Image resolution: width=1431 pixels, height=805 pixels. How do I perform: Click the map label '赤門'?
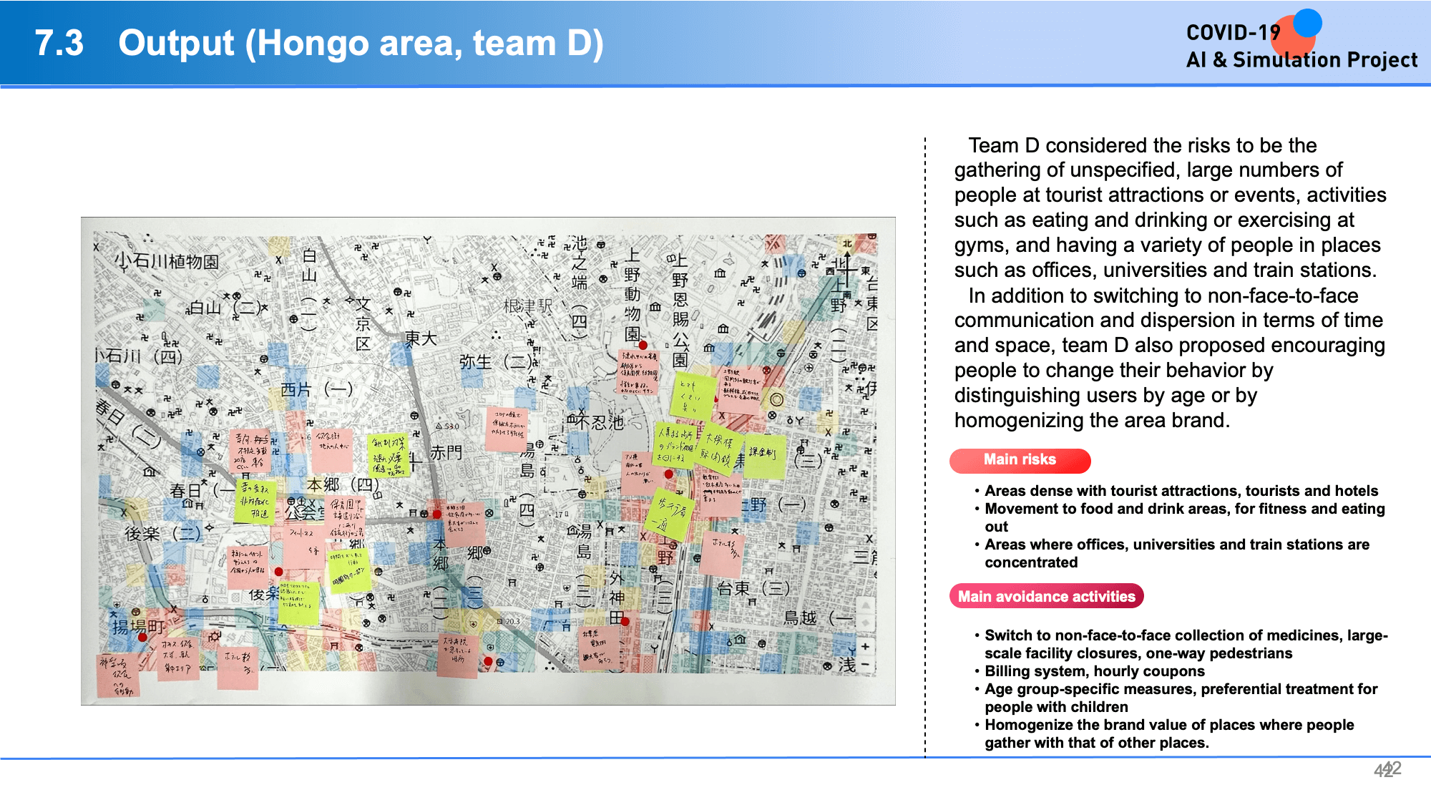(446, 453)
